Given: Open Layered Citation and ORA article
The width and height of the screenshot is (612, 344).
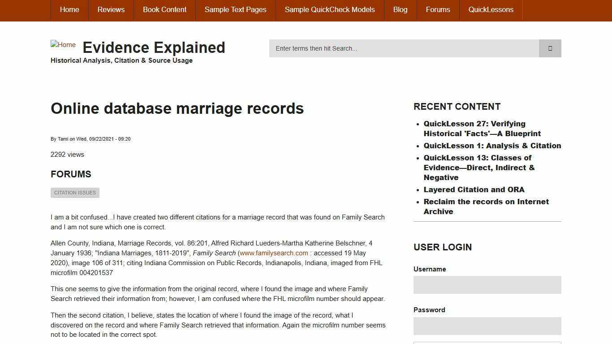Looking at the screenshot, I should (x=474, y=189).
